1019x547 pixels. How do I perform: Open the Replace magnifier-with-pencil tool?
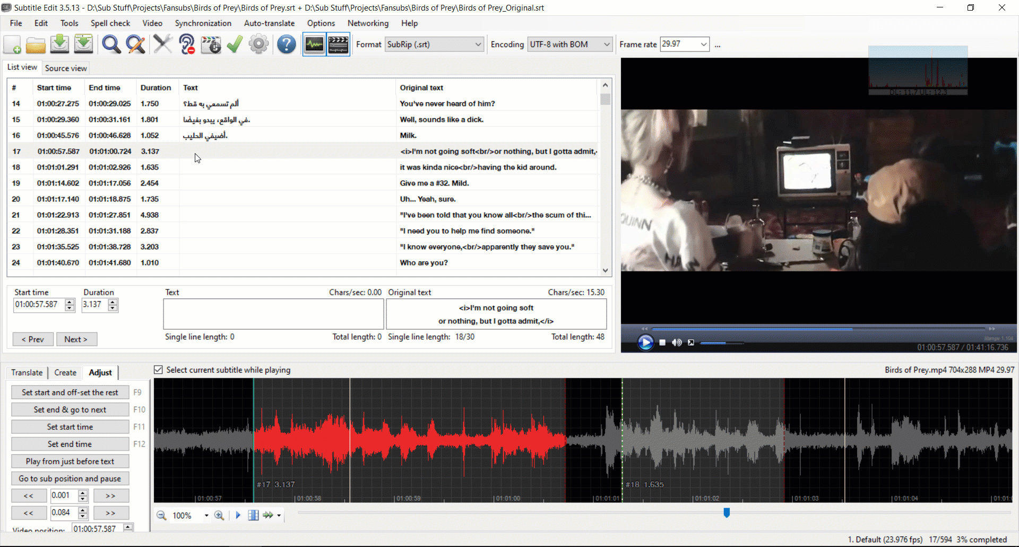pyautogui.click(x=135, y=45)
